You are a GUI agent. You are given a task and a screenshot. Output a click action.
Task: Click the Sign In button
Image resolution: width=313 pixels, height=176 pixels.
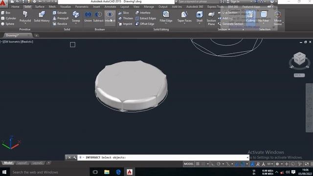point(233,1)
